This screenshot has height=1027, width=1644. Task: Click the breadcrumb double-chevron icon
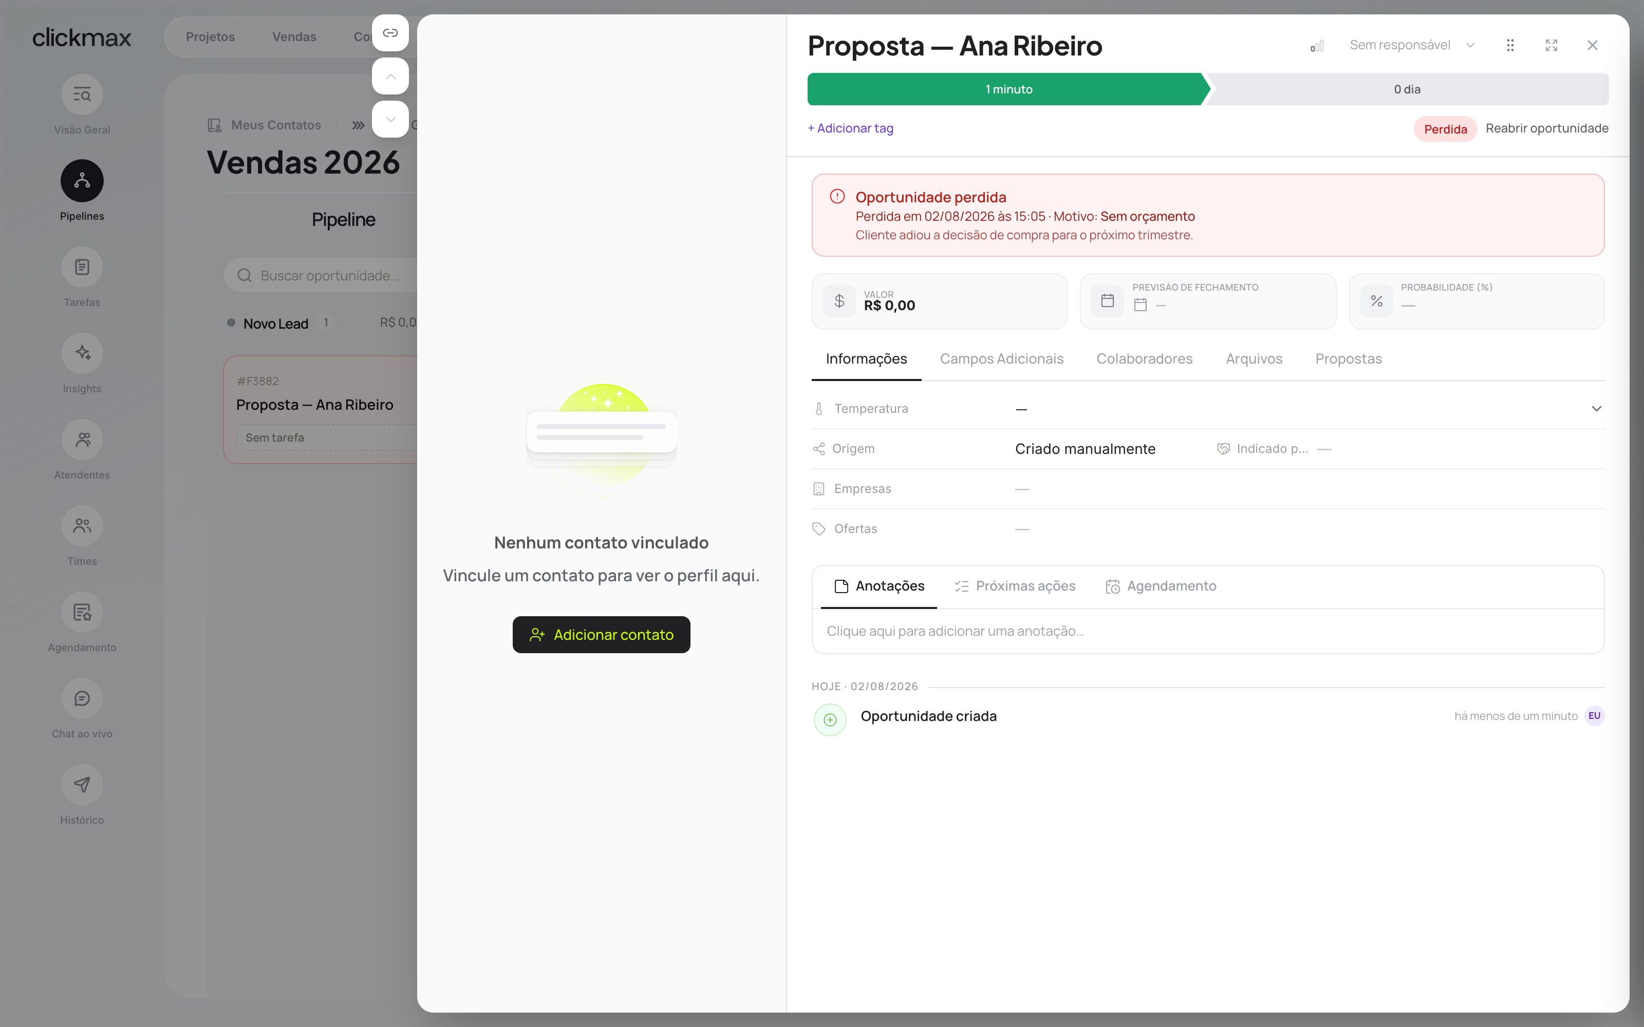point(358,125)
